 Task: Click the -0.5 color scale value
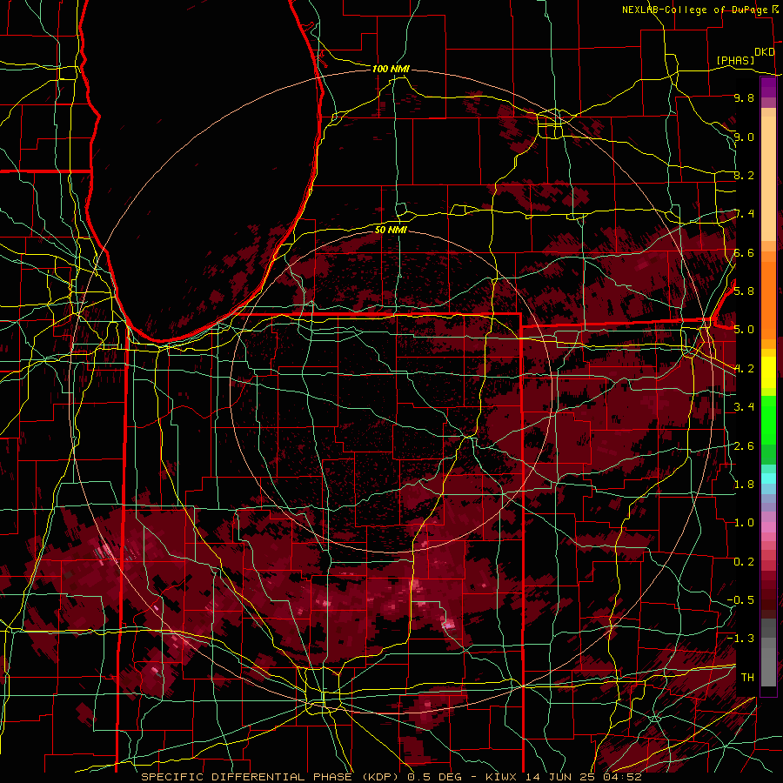[740, 600]
